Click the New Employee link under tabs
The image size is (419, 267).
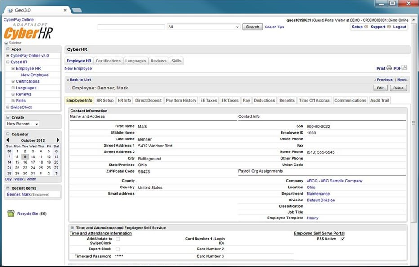(x=78, y=68)
